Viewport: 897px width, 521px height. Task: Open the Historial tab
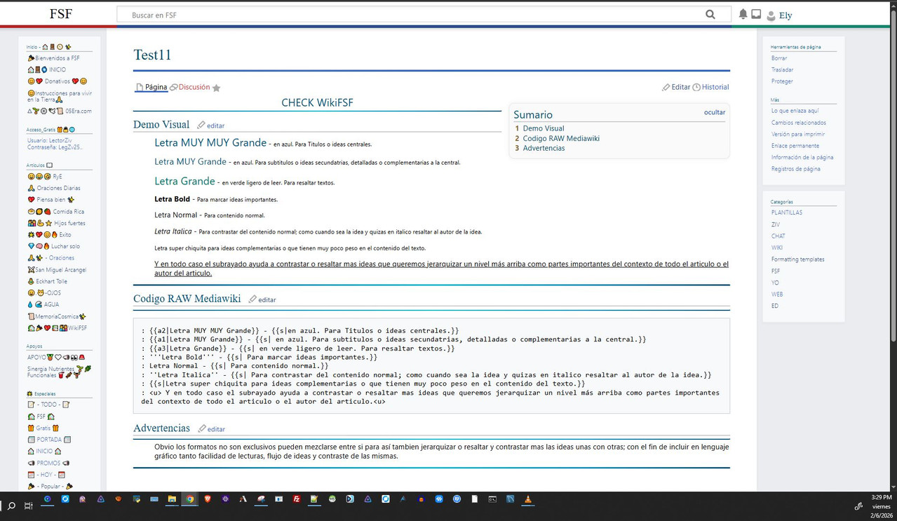(x=715, y=88)
